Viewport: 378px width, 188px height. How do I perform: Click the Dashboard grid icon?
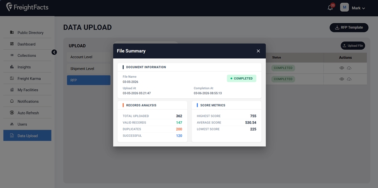click(12, 44)
